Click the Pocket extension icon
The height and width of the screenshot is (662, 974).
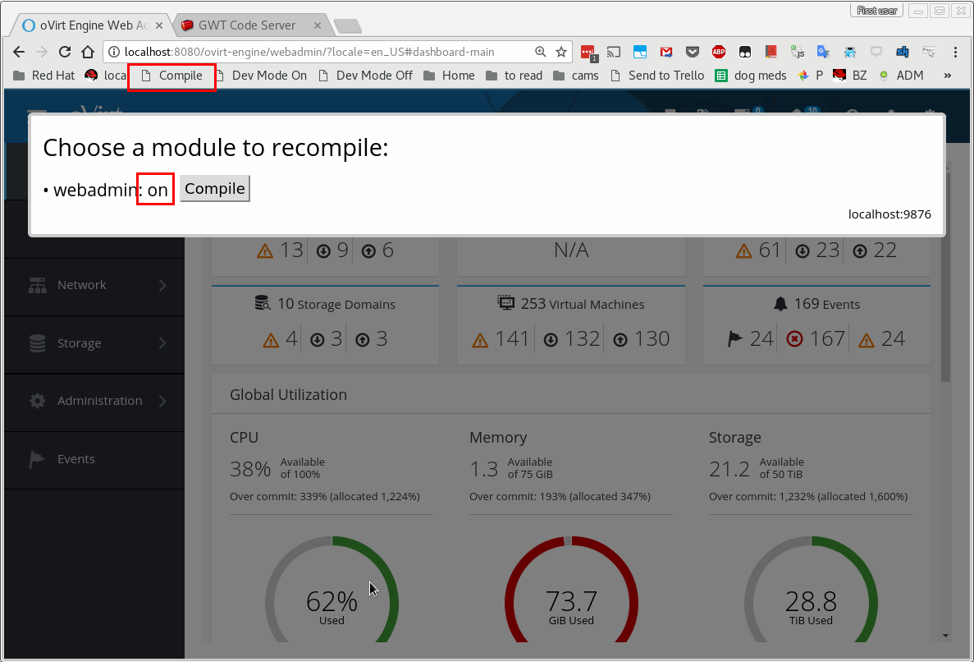coord(693,52)
